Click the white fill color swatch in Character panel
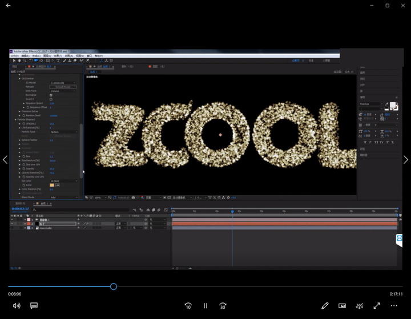This screenshot has width=411, height=319. pyautogui.click(x=393, y=105)
